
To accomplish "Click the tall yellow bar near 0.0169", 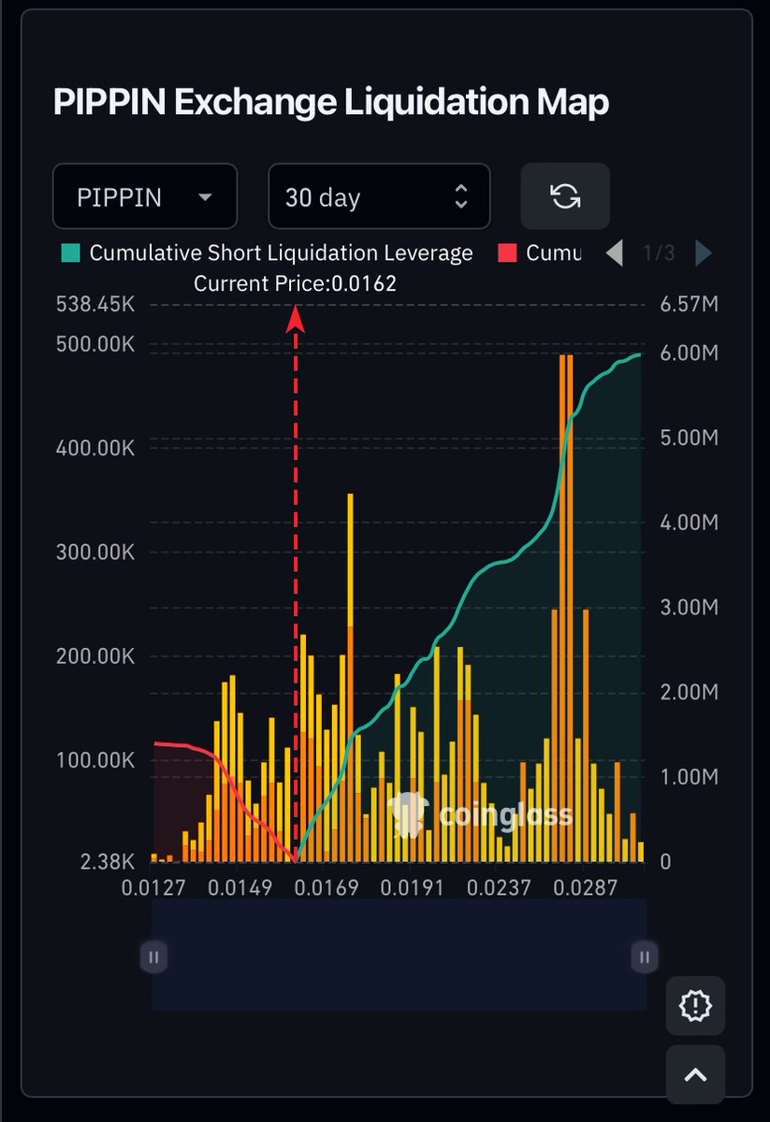I will coord(351,677).
